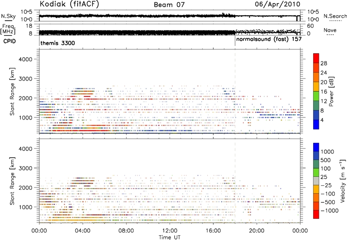Image resolution: width=347 pixels, height=240 pixels.
Task: Click the '-100' label on velocity colorbar
Action: tap(328, 194)
